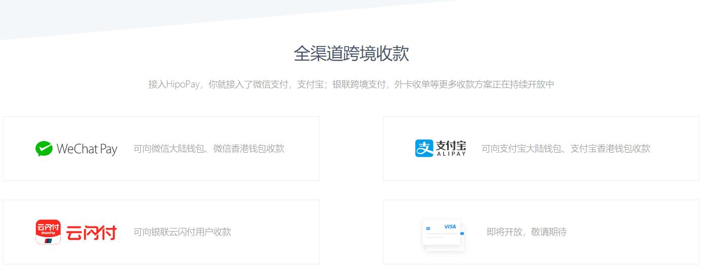The image size is (704, 277).
Task: Select the heading 全渠道跨境收款
Action: click(x=351, y=54)
